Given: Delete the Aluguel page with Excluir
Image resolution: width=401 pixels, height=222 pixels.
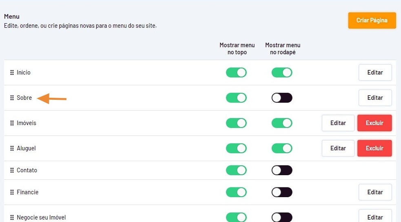Looking at the screenshot, I should (x=374, y=148).
